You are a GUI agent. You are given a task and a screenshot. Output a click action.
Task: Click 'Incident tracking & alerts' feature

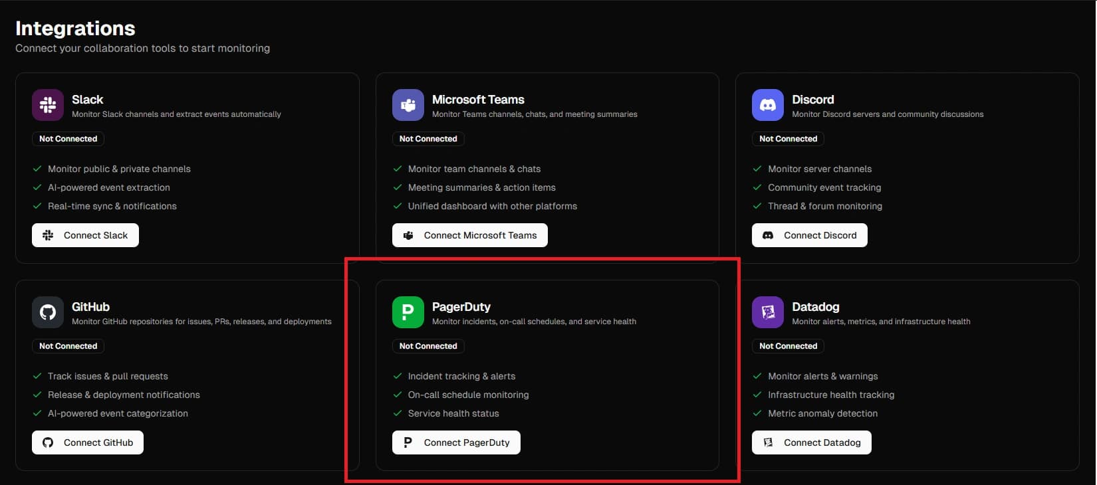click(x=462, y=376)
